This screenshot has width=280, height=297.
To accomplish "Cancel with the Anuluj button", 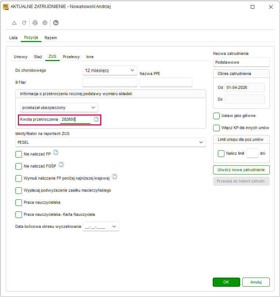I will click(256, 282).
